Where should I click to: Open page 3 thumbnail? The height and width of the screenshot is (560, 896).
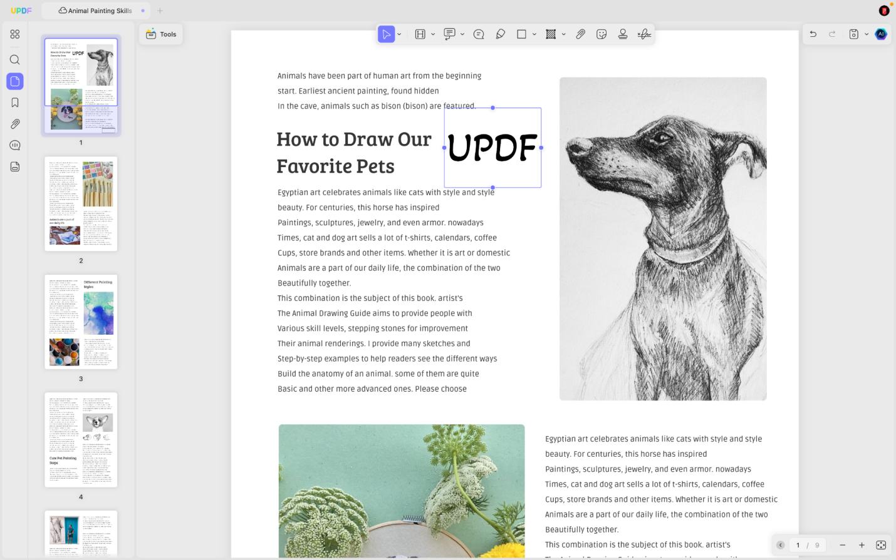(81, 322)
